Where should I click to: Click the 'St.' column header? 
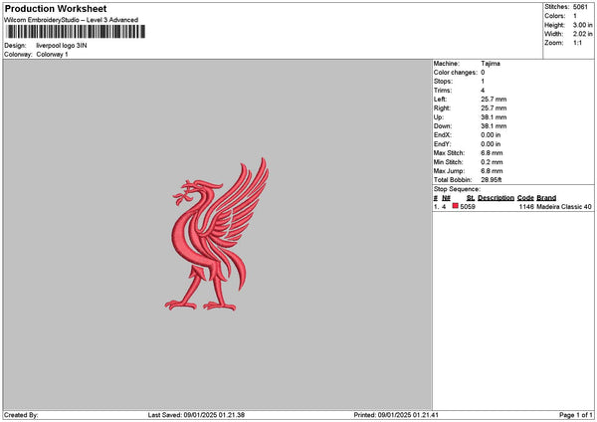(471, 198)
